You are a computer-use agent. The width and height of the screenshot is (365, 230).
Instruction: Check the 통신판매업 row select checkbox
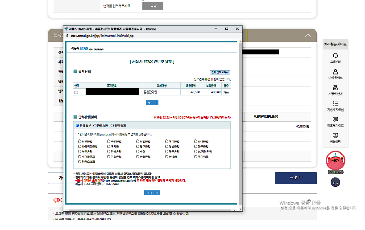[76, 92]
